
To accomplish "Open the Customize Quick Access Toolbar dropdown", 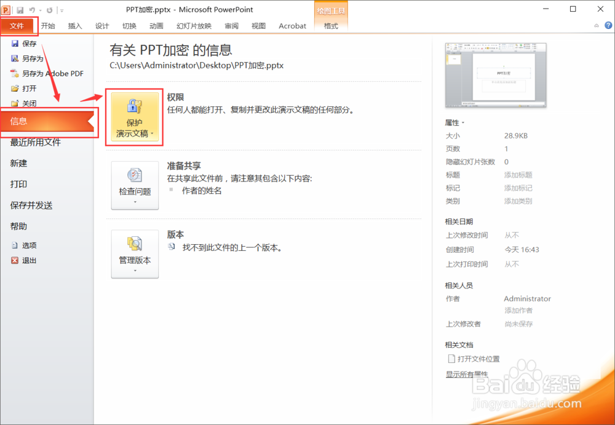I will click(x=62, y=10).
